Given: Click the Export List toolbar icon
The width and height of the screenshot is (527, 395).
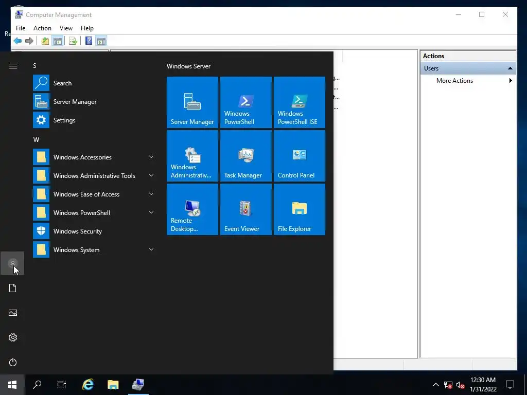Looking at the screenshot, I should coord(73,41).
